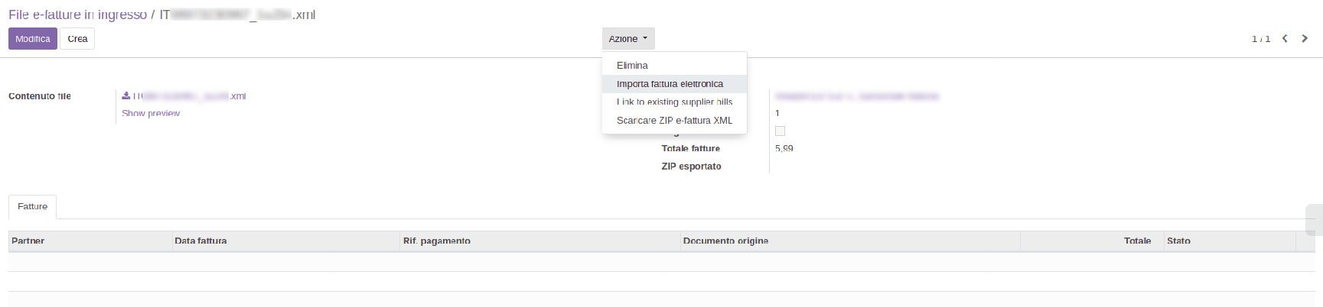Choose Scaricare ZIP e-fattura XML

[x=674, y=121]
